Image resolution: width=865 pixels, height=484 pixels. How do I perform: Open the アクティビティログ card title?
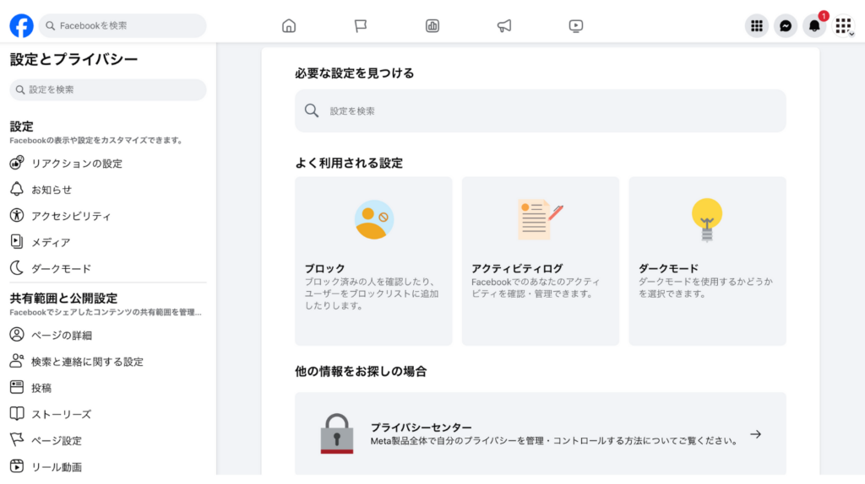point(517,268)
